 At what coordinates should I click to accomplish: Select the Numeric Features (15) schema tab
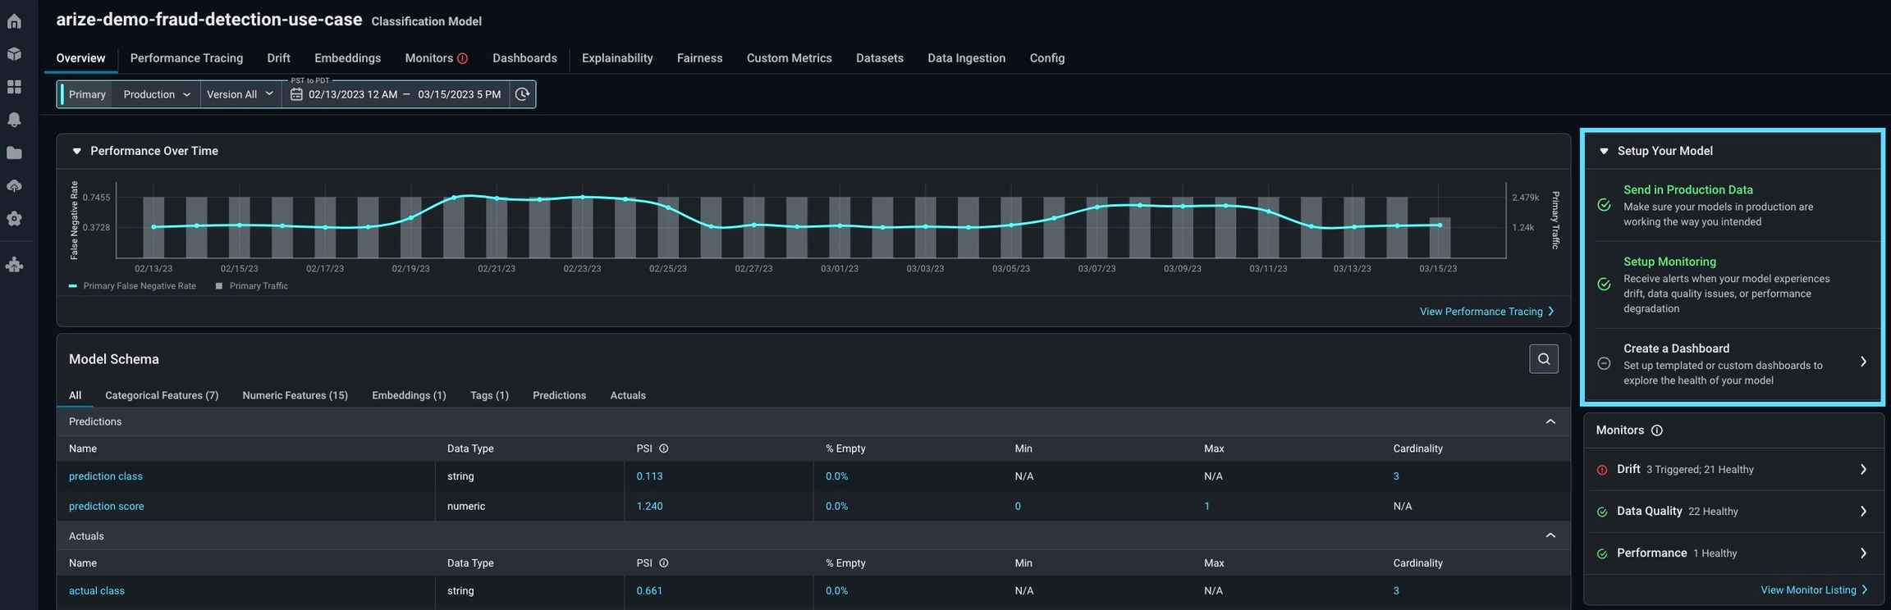295,395
